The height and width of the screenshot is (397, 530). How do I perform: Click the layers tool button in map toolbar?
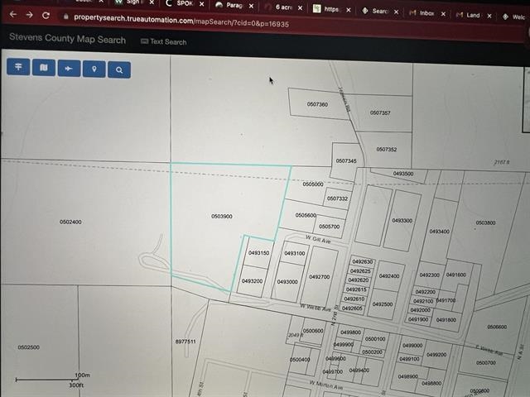pyautogui.click(x=17, y=69)
